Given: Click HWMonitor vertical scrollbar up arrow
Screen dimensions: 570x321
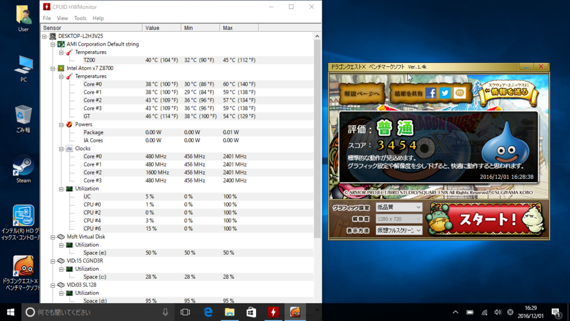Looking at the screenshot, I should [317, 36].
